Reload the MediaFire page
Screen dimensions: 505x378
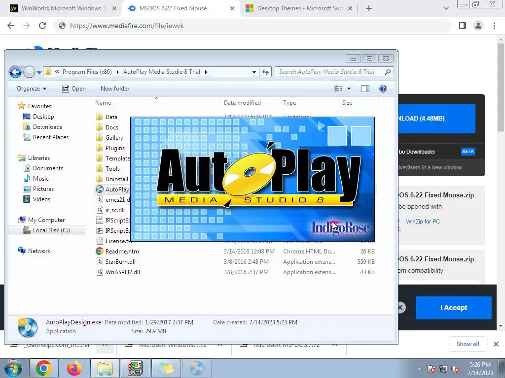[42, 26]
